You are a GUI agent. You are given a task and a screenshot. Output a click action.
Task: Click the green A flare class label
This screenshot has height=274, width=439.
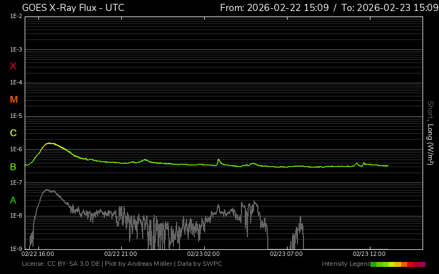(x=13, y=200)
